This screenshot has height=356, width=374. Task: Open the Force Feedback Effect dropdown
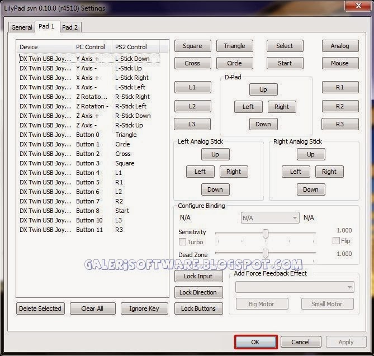tap(295, 287)
